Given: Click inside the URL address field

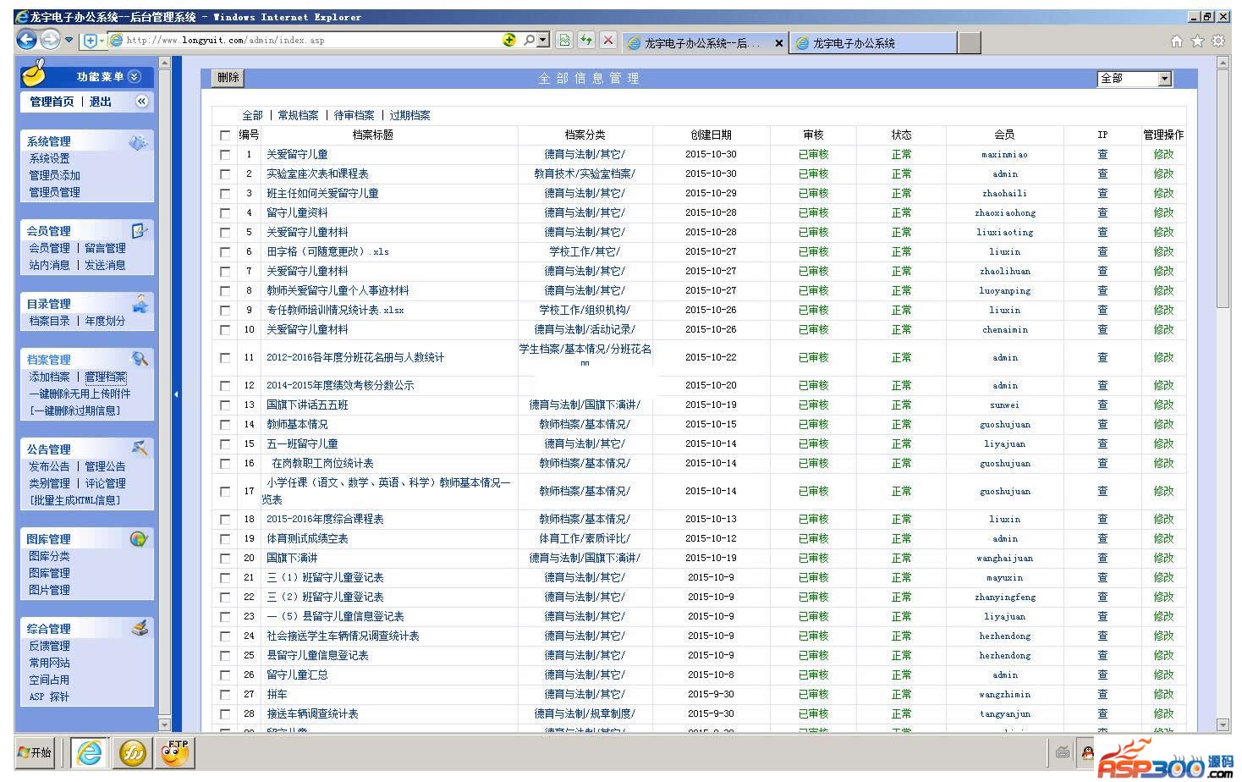Looking at the screenshot, I should pos(305,40).
